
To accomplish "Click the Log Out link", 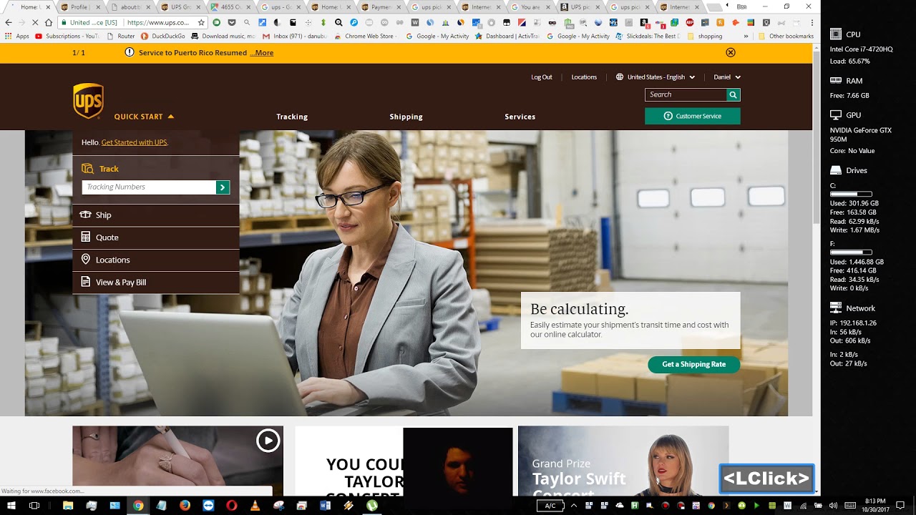I will pyautogui.click(x=542, y=77).
